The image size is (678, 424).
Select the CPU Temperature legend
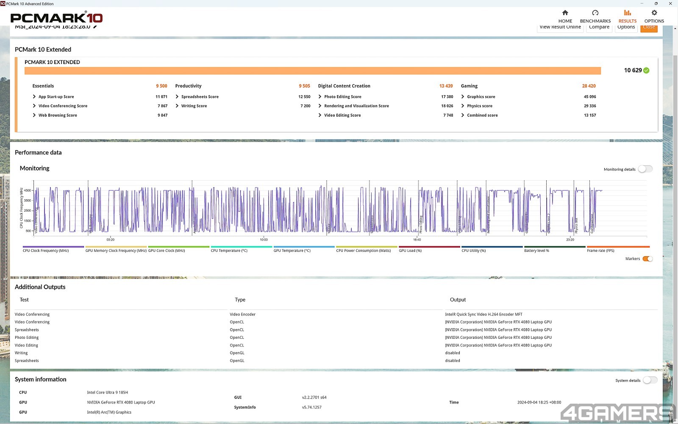point(242,249)
